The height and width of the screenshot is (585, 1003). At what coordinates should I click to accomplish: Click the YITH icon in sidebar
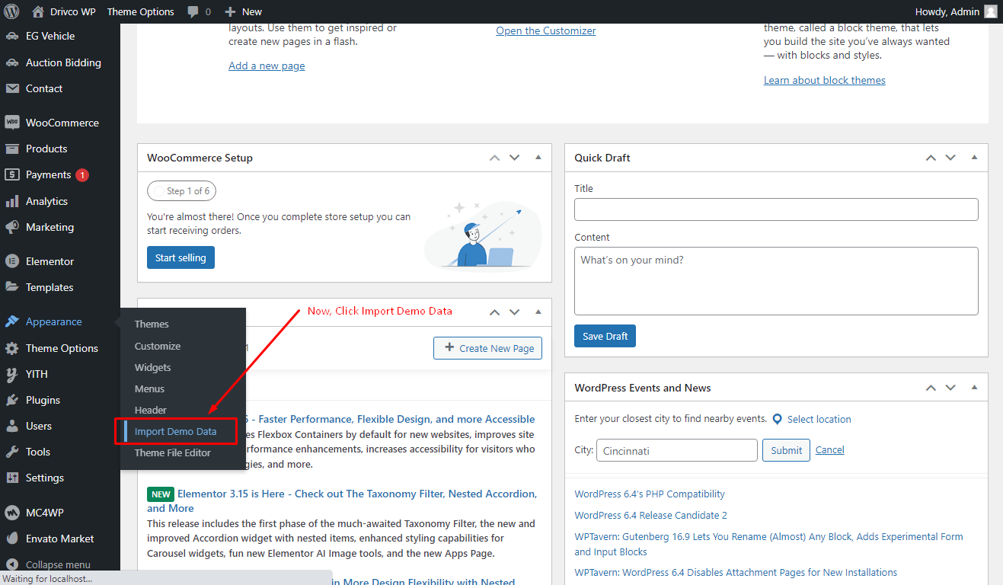pyautogui.click(x=11, y=374)
